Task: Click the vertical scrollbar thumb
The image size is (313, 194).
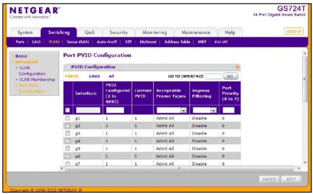Action: point(305,79)
